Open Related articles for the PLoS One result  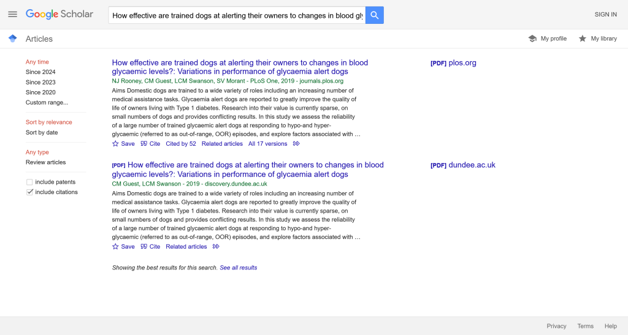(x=222, y=143)
